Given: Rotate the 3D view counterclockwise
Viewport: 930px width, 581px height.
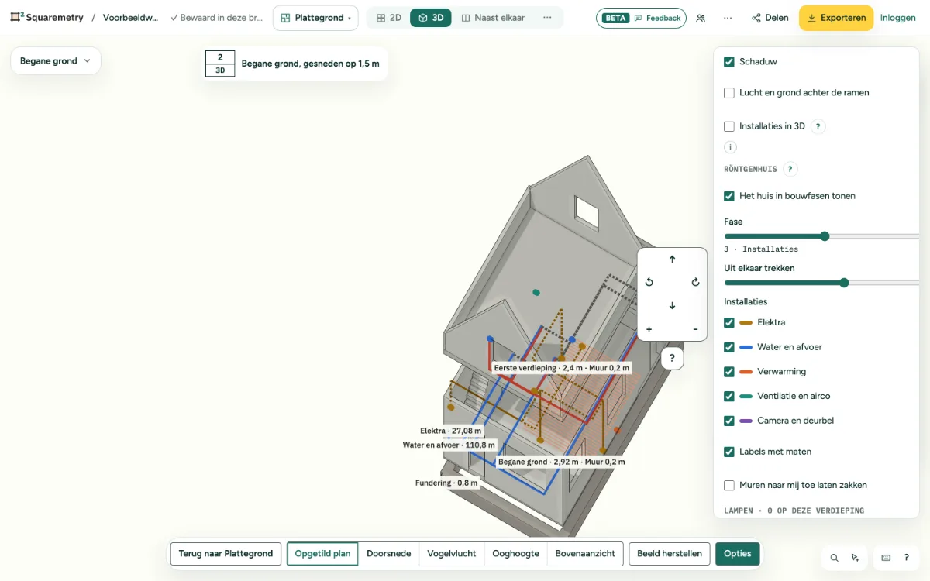Looking at the screenshot, I should (x=649, y=283).
